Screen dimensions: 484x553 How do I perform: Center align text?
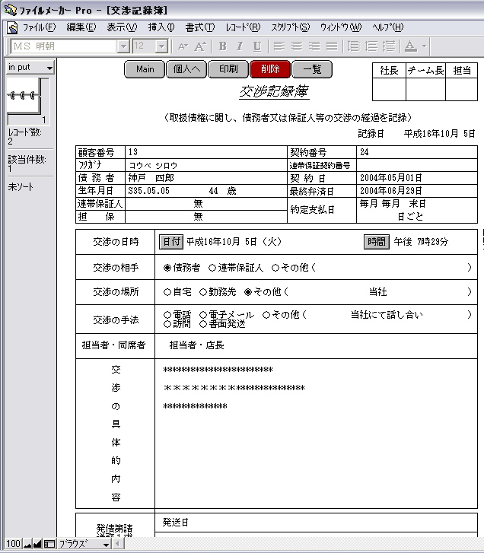[297, 46]
